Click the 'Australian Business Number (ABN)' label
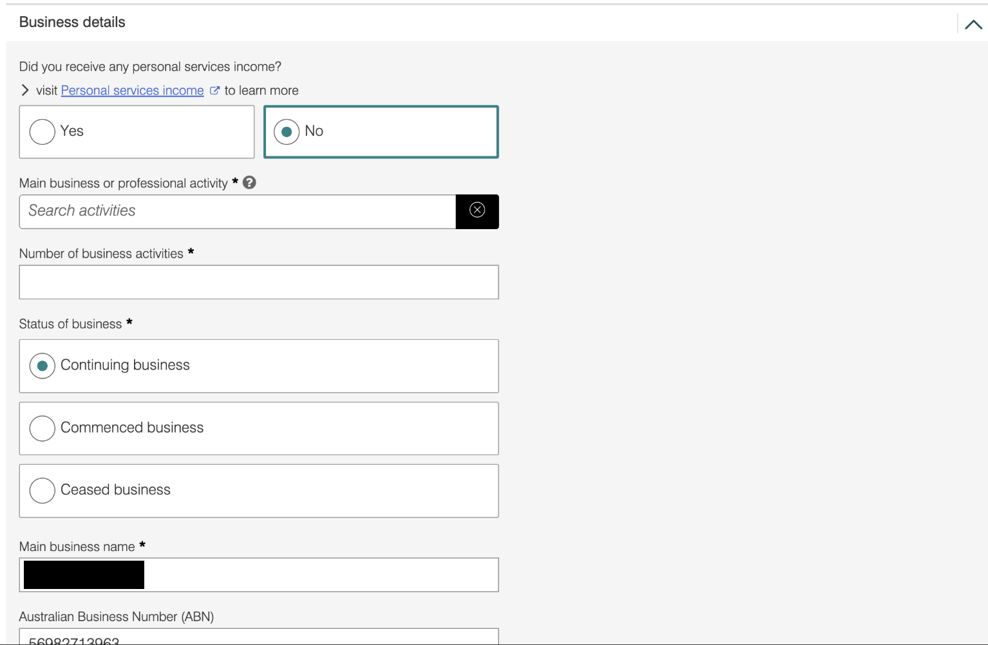 117,617
